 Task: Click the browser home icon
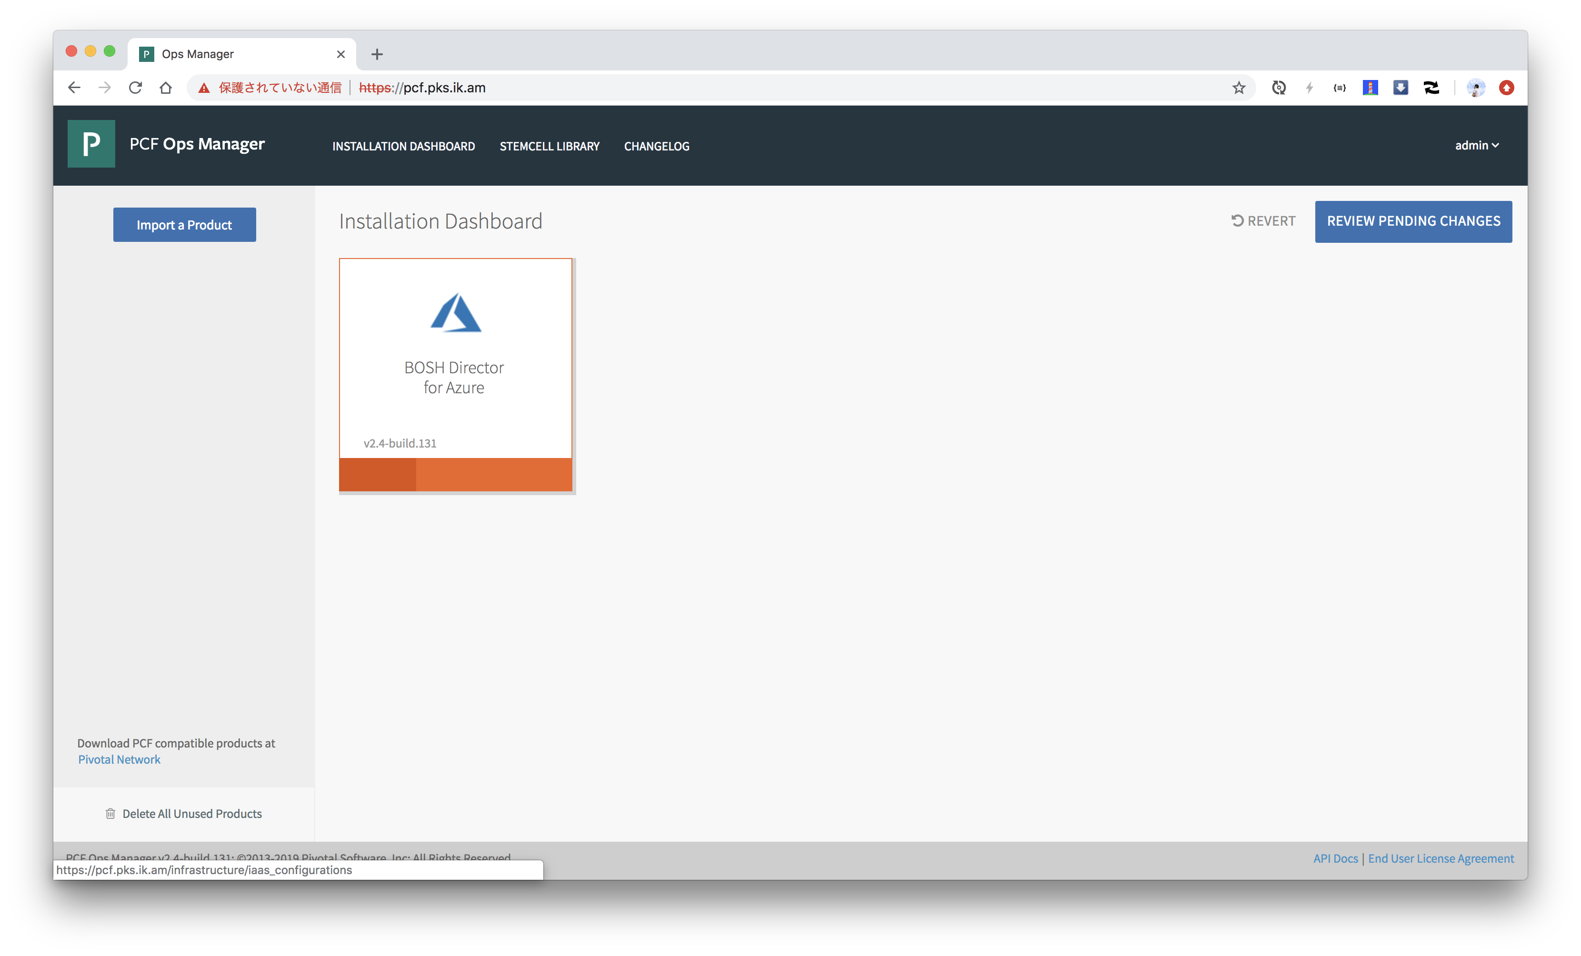tap(166, 88)
